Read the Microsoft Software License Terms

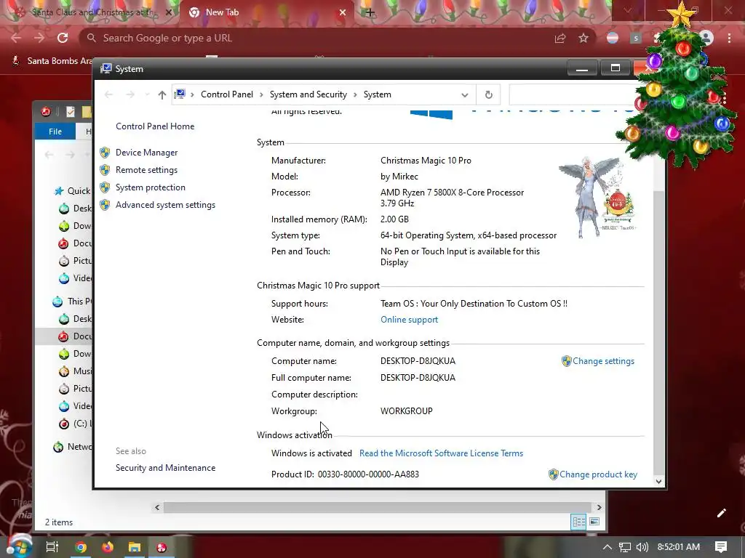point(441,453)
